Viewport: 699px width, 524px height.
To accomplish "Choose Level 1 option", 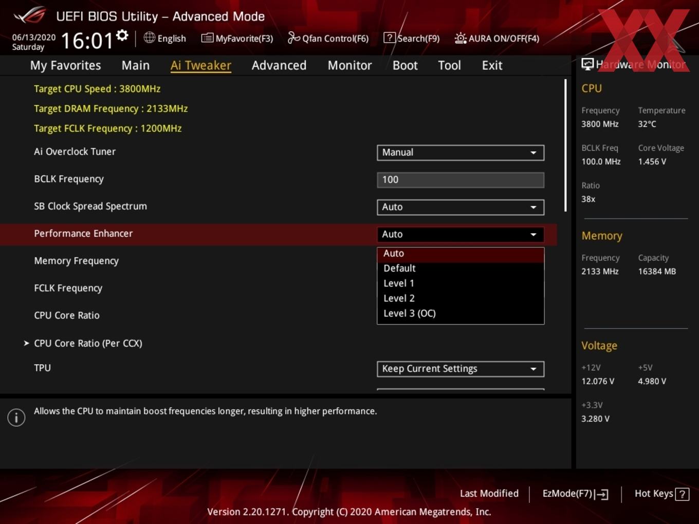I will pyautogui.click(x=461, y=283).
